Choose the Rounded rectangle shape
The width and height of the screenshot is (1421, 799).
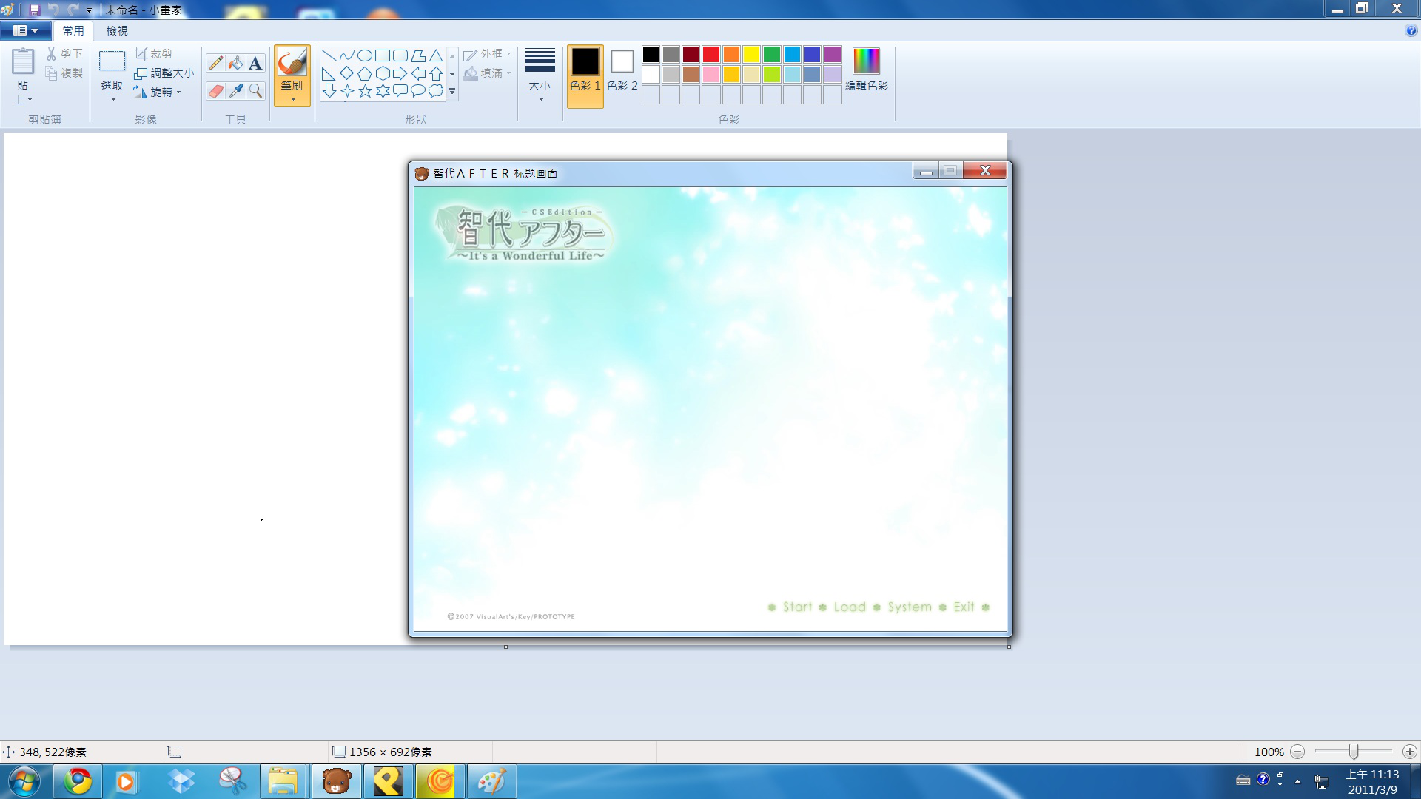(x=400, y=55)
